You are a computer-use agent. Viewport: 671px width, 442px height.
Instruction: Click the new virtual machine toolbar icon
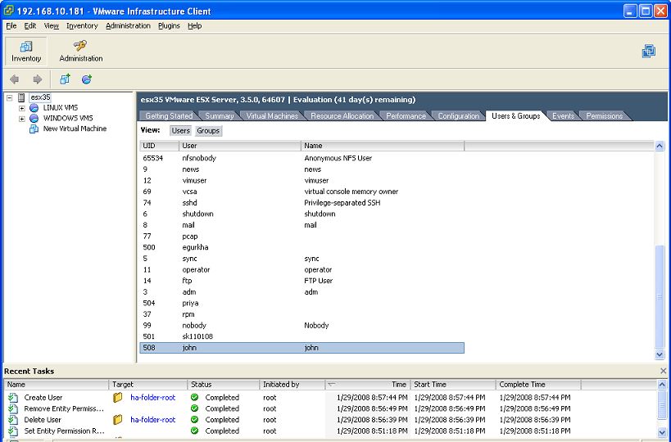pos(65,79)
